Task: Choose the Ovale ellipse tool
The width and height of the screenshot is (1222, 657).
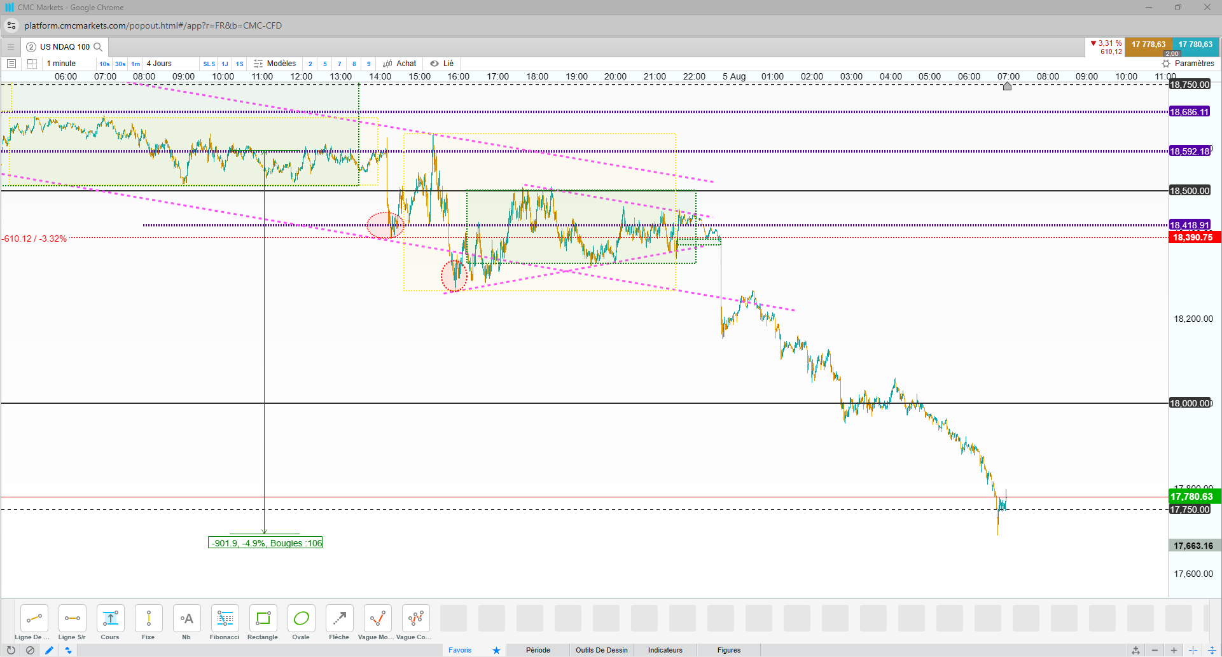Action: click(x=301, y=618)
